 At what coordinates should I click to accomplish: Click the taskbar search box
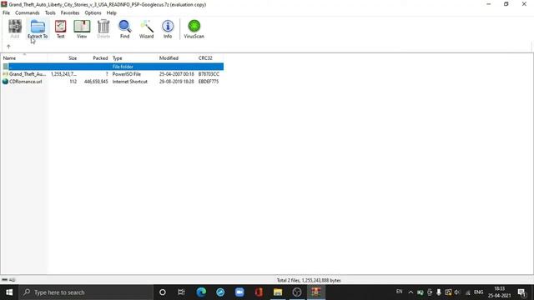pos(86,292)
